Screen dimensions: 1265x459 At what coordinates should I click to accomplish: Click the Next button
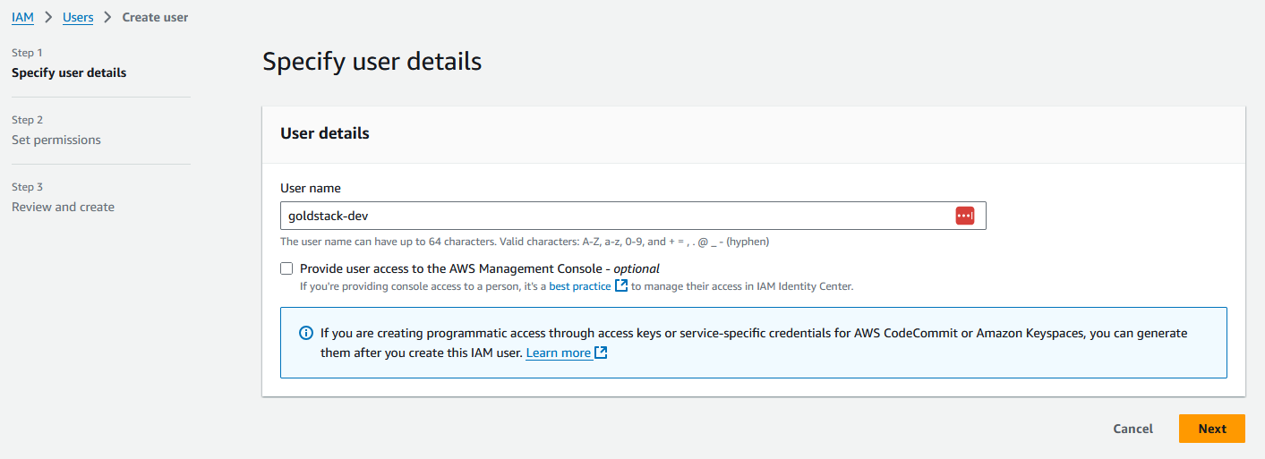[1211, 429]
